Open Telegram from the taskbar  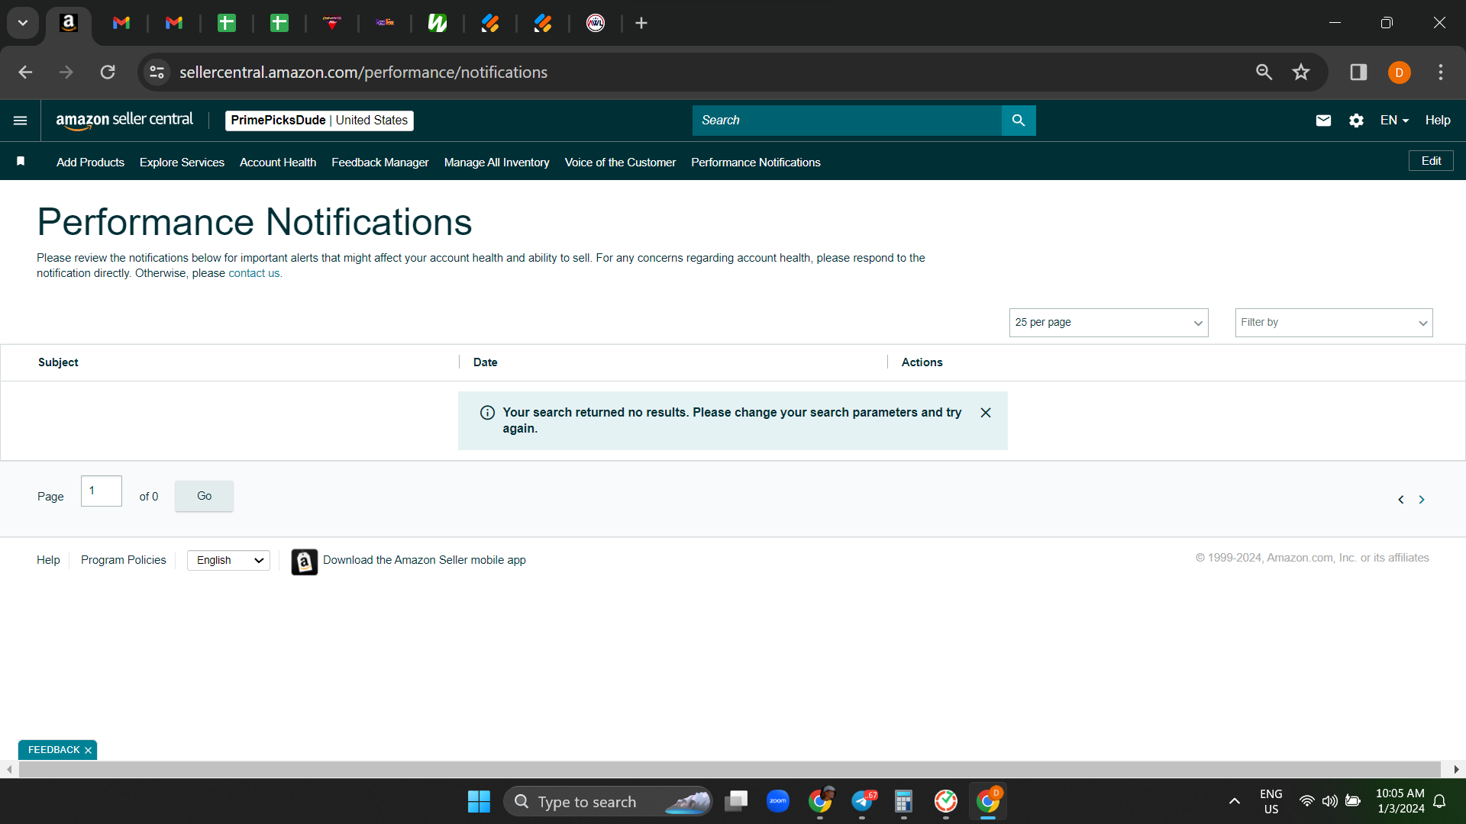coord(862,801)
